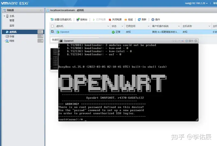This screenshot has width=217, height=146.
Task: Click the 正常 status text
Action: point(118,32)
